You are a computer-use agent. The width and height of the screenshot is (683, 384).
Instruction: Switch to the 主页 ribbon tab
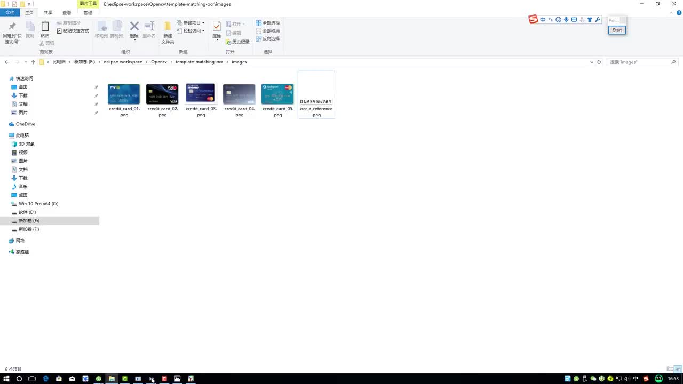[x=29, y=12]
